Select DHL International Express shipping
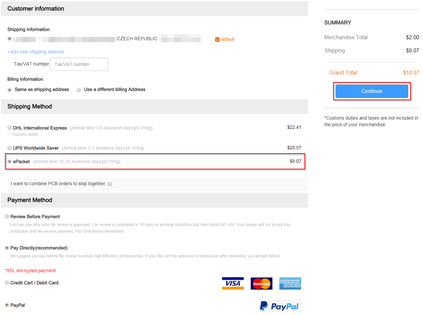Viewport: 423px width, 315px height. pyautogui.click(x=10, y=128)
